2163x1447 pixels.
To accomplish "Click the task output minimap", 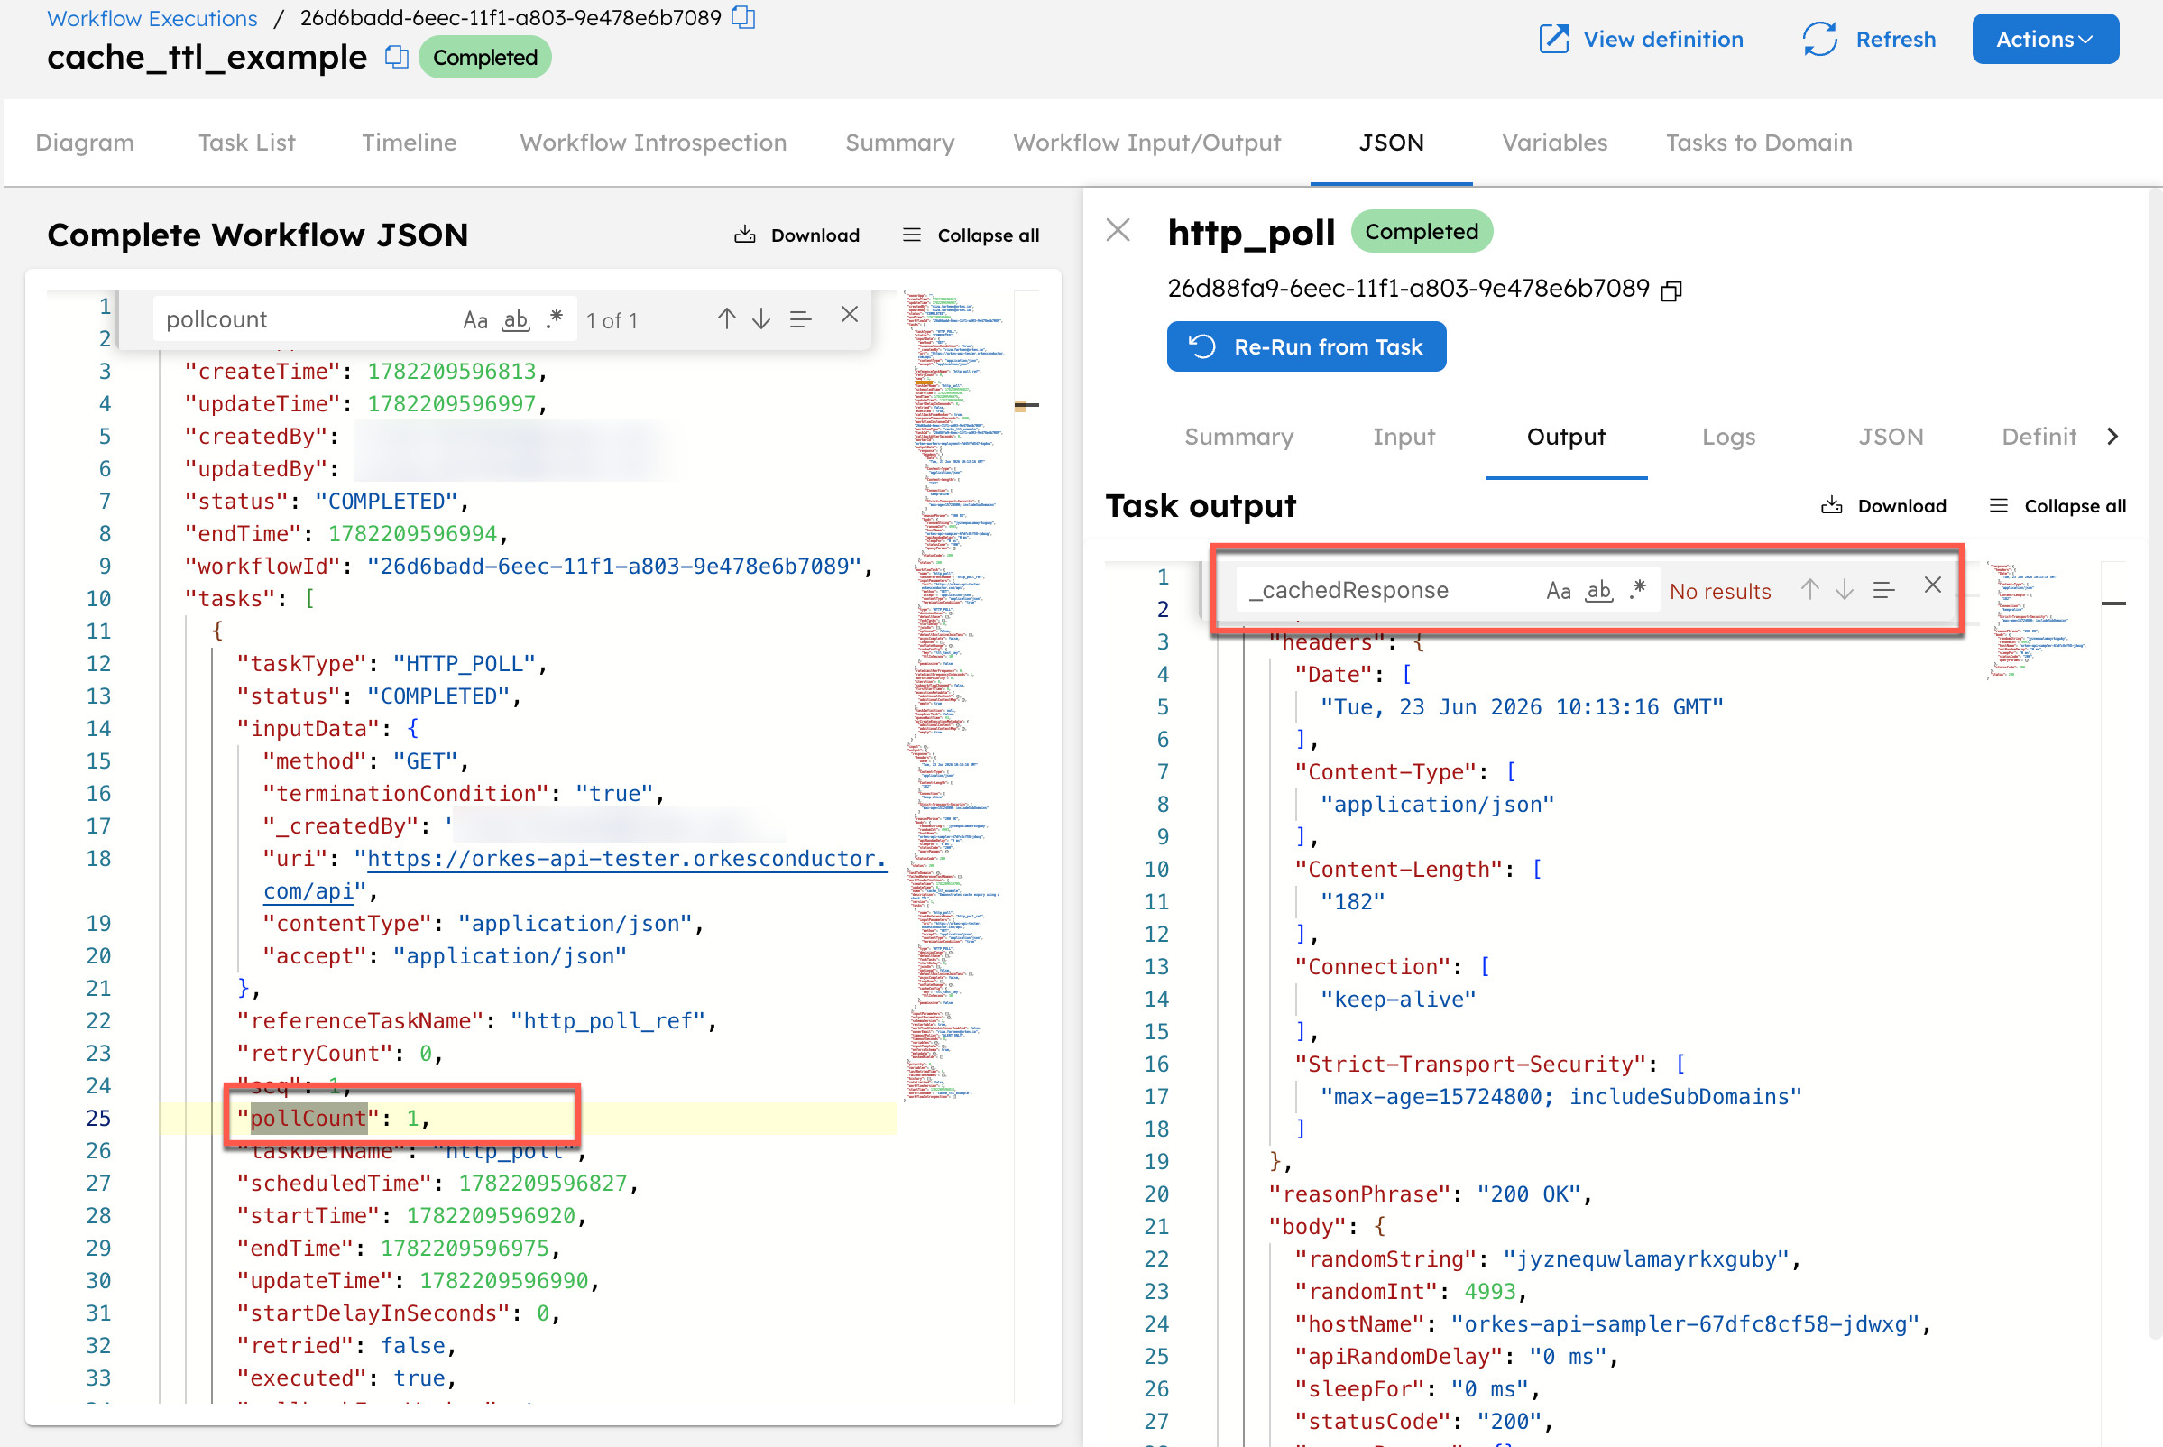I will pyautogui.click(x=2038, y=620).
